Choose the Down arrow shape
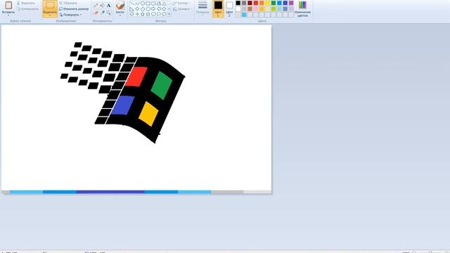 (x=131, y=14)
